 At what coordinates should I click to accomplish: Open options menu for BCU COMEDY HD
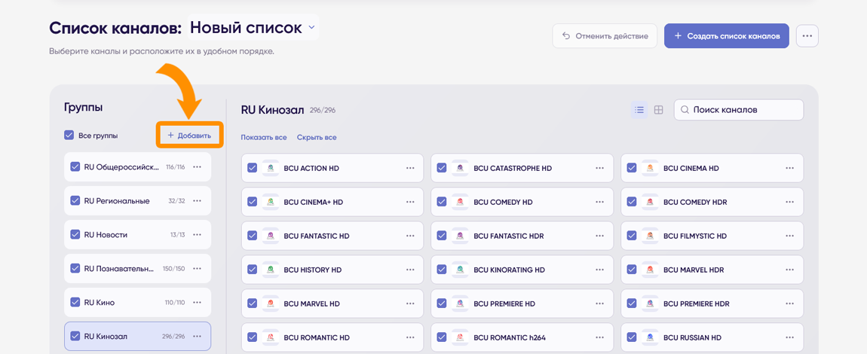[x=600, y=202]
